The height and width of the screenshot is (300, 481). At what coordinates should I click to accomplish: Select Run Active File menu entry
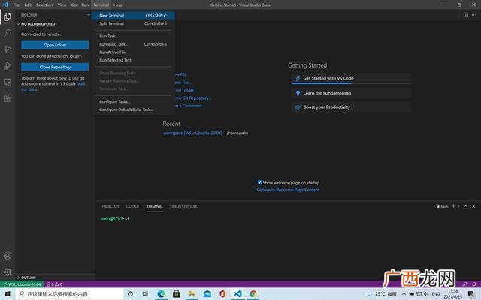pyautogui.click(x=133, y=52)
